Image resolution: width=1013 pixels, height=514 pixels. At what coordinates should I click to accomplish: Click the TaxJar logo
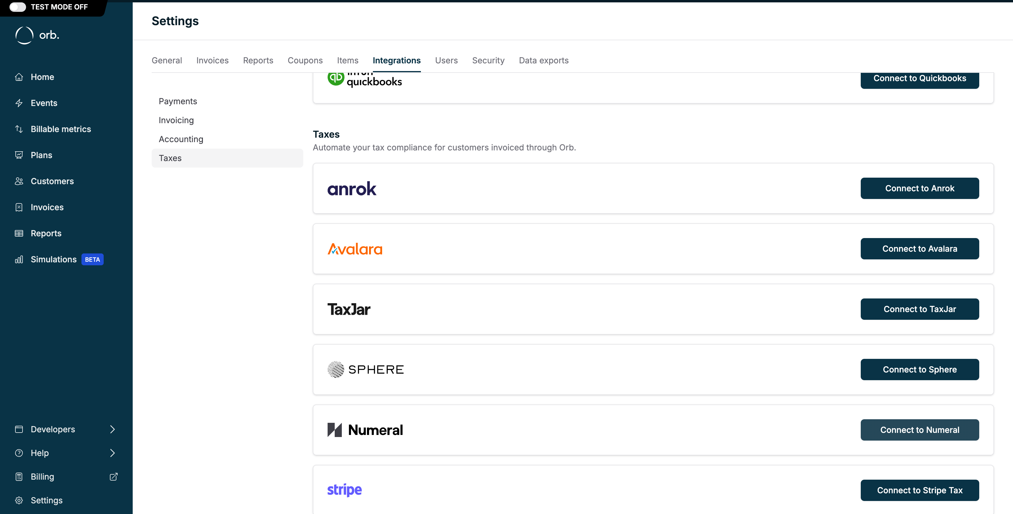(x=349, y=309)
